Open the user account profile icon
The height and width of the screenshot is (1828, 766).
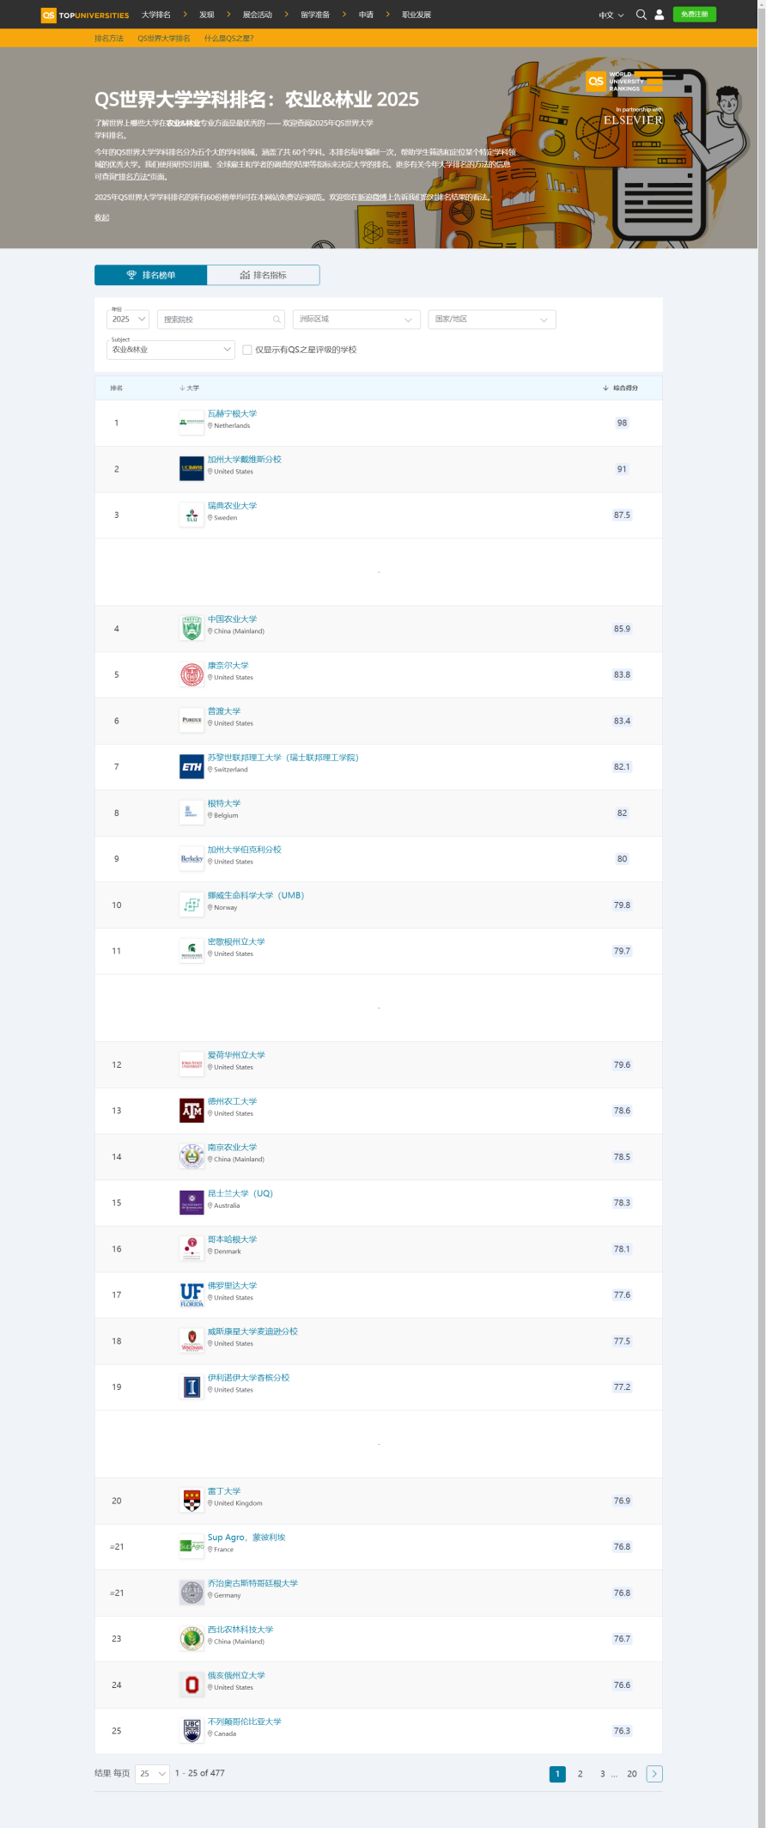659,15
